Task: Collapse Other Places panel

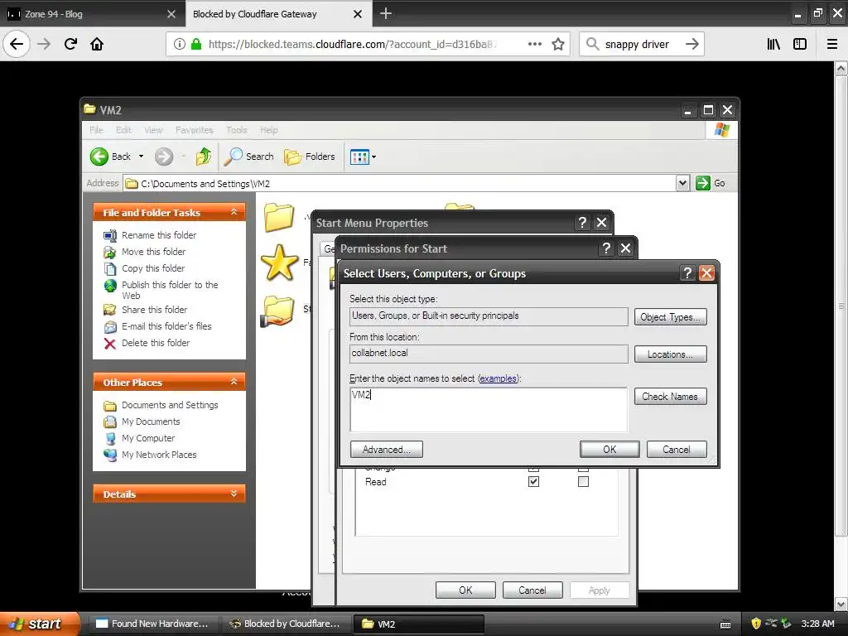Action: tap(234, 382)
